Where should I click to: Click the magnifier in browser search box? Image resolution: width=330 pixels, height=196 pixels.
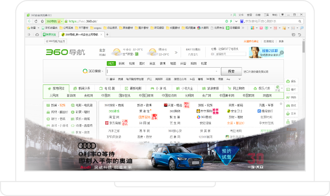tap(300, 21)
